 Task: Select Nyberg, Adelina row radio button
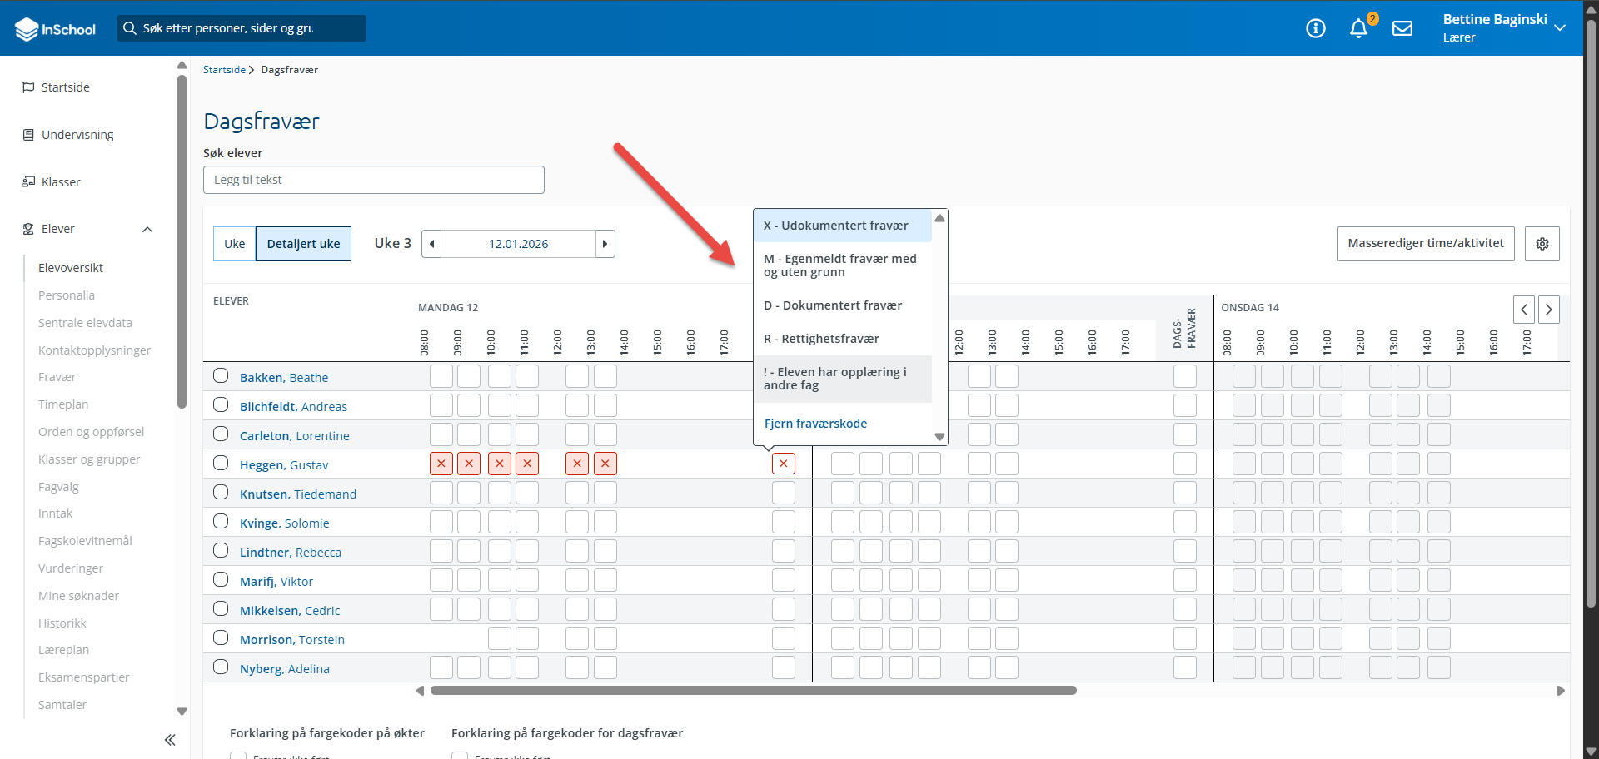pyautogui.click(x=221, y=667)
